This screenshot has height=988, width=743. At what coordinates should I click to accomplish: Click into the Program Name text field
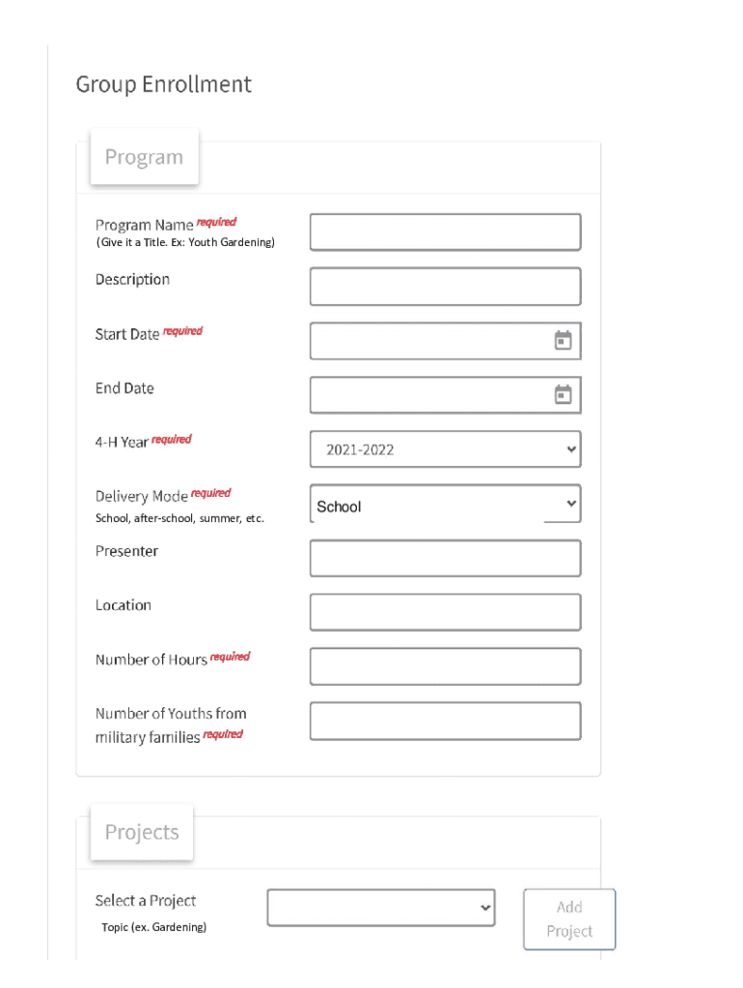point(445,233)
